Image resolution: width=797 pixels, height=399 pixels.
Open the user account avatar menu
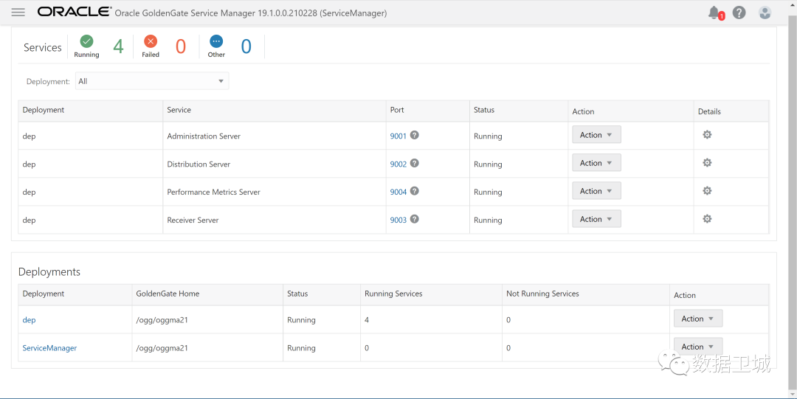pyautogui.click(x=765, y=13)
